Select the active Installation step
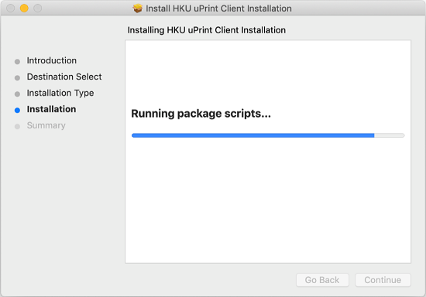426x297 pixels. [51, 109]
